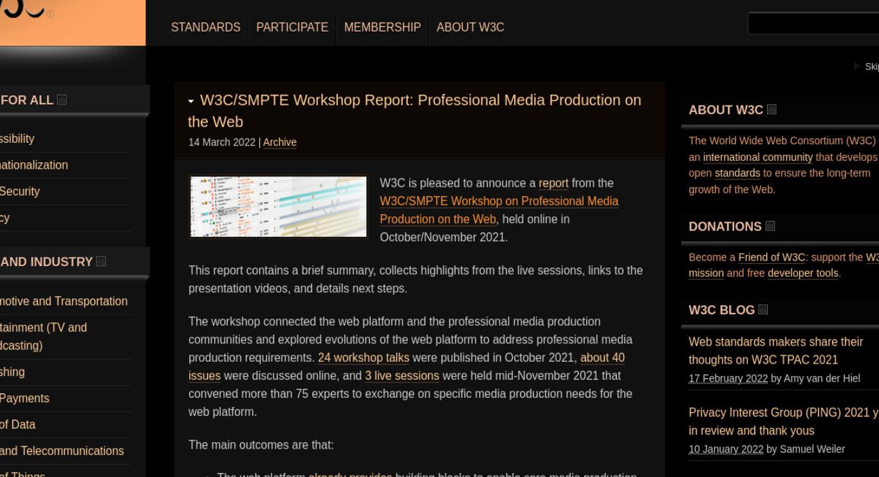Open W3C/SMPTE Workshop on Professional Media link
The image size is (879, 477).
coord(499,210)
